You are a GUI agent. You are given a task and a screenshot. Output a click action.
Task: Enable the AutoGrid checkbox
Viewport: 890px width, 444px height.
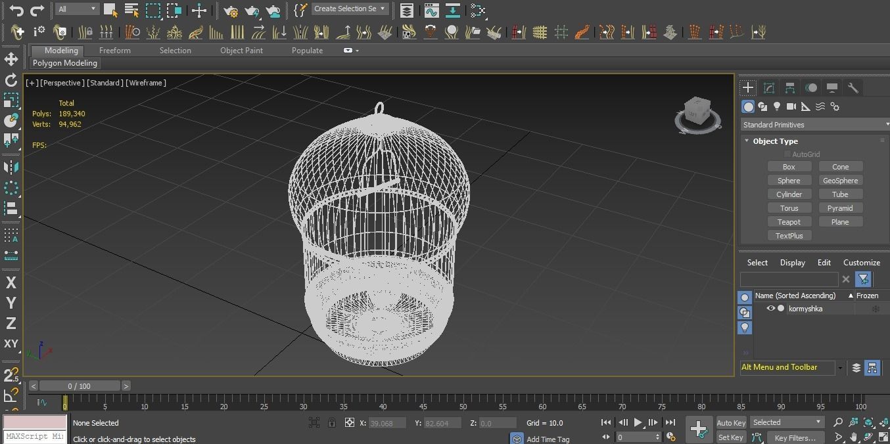pyautogui.click(x=787, y=154)
